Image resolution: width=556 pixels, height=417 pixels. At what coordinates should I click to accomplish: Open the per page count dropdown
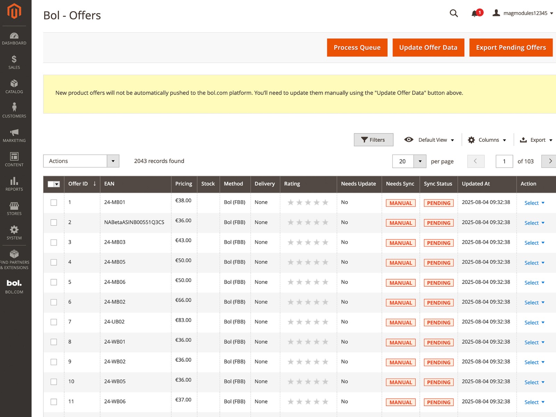(420, 161)
